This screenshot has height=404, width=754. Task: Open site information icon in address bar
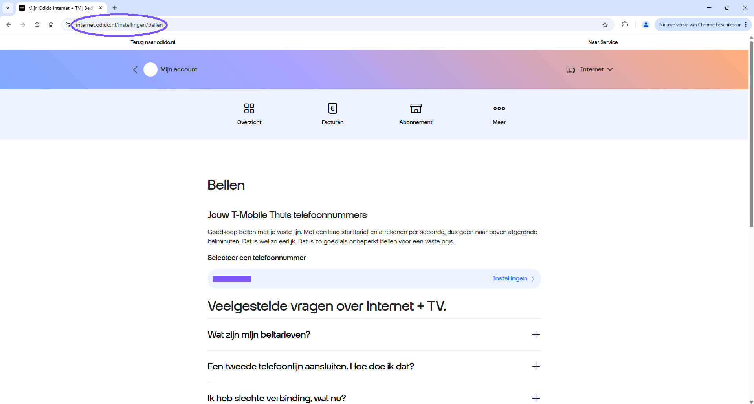pyautogui.click(x=68, y=25)
